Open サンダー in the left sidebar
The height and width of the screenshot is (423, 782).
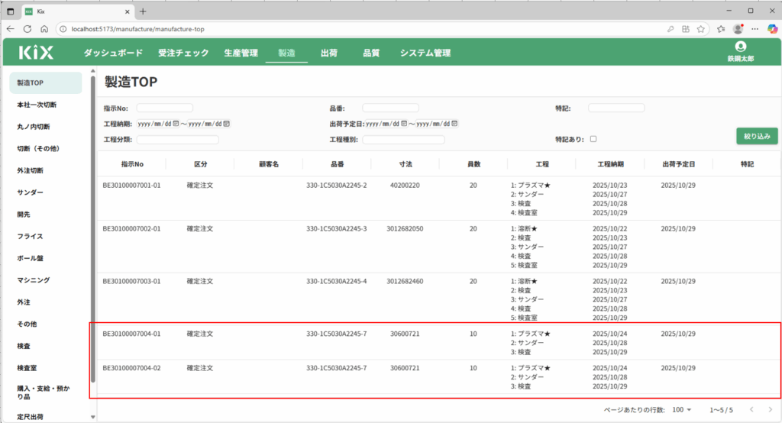click(x=31, y=192)
